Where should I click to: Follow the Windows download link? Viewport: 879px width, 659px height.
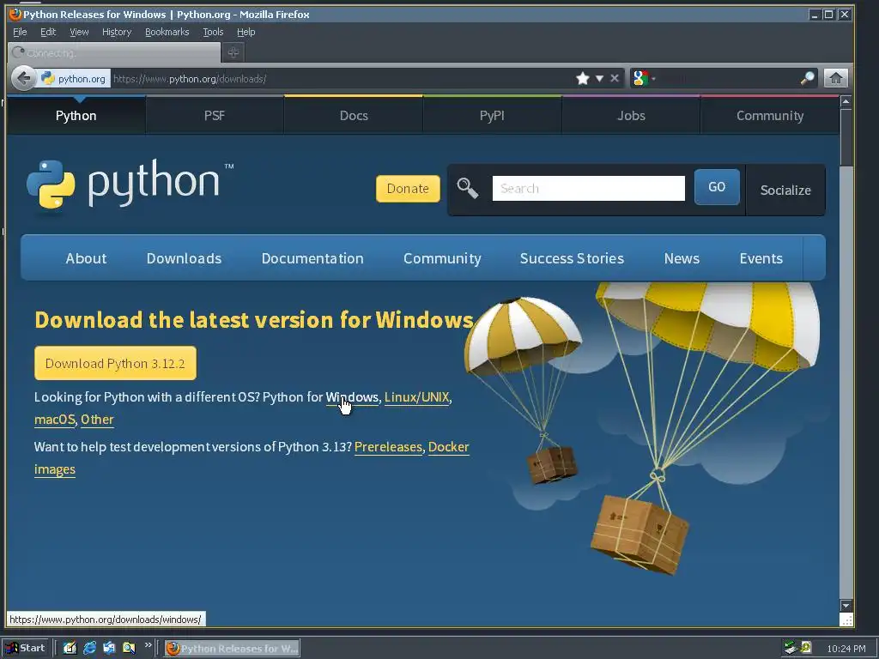[352, 397]
